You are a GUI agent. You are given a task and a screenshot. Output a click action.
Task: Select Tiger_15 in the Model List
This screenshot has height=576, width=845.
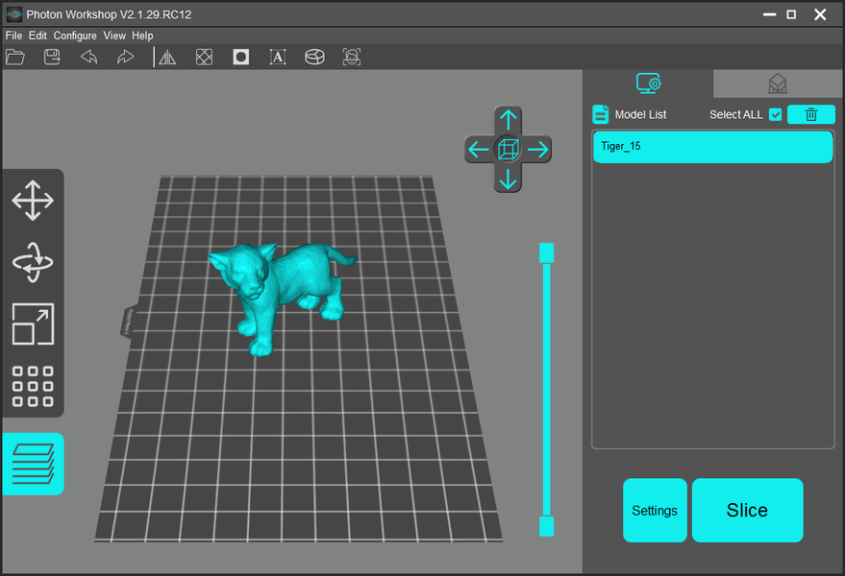click(x=712, y=147)
